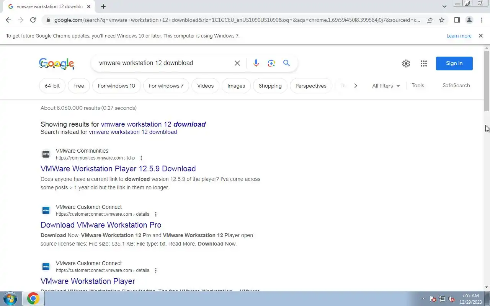Open the Tools option
Viewport: 490px width, 306px height.
click(x=418, y=85)
